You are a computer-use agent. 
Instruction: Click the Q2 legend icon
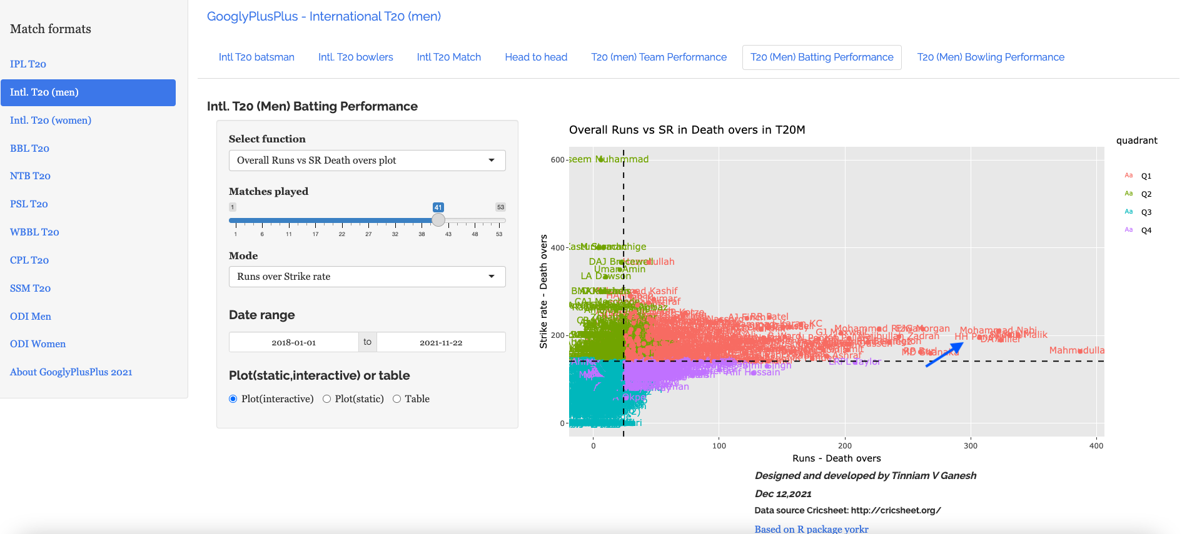(x=1128, y=194)
